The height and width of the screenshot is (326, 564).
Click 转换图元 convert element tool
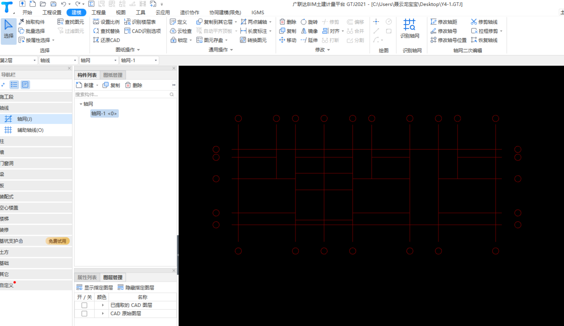point(253,40)
